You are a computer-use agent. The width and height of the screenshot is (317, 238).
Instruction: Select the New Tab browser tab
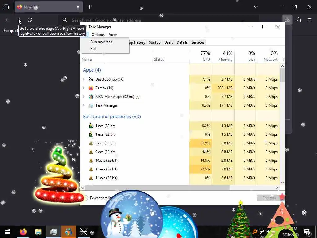(x=49, y=7)
